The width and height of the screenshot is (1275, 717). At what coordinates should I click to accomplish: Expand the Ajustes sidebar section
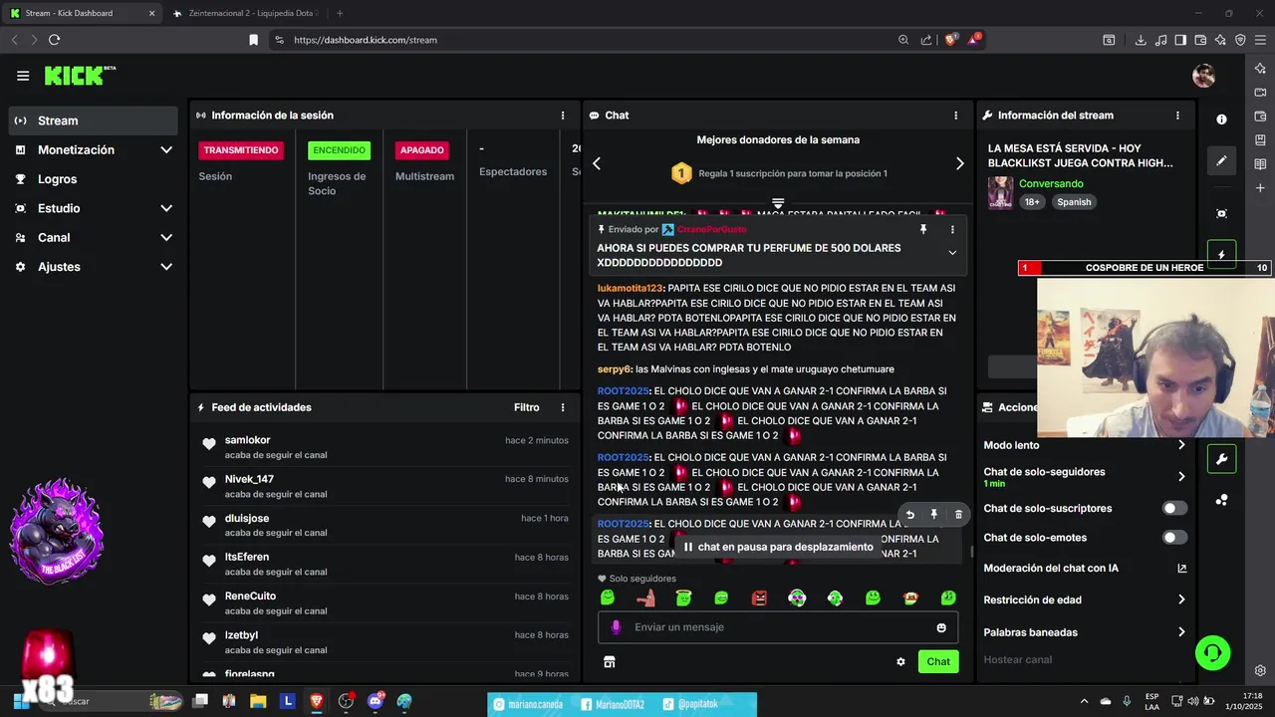click(x=165, y=267)
